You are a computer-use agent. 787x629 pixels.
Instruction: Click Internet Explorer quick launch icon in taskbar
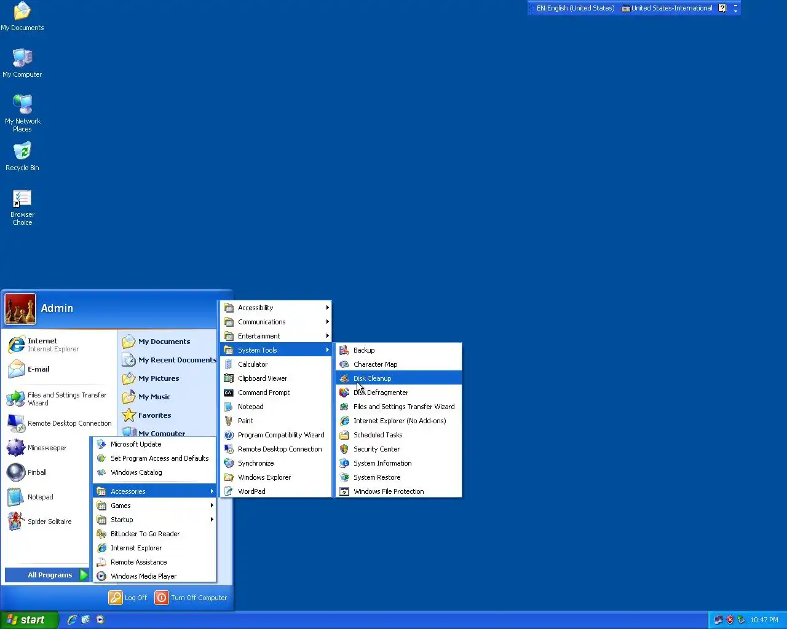pyautogui.click(x=72, y=620)
